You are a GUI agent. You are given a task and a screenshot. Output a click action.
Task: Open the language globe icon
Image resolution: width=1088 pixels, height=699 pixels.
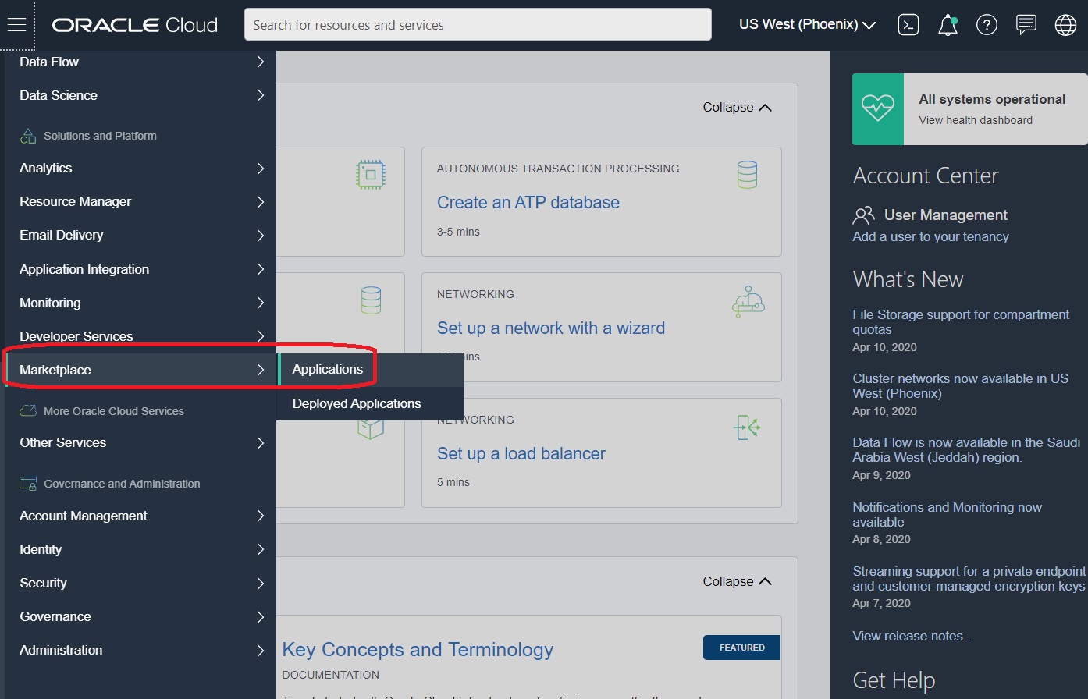pos(1065,25)
